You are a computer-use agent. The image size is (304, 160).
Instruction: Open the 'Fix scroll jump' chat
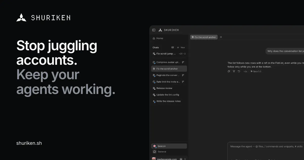(169, 54)
